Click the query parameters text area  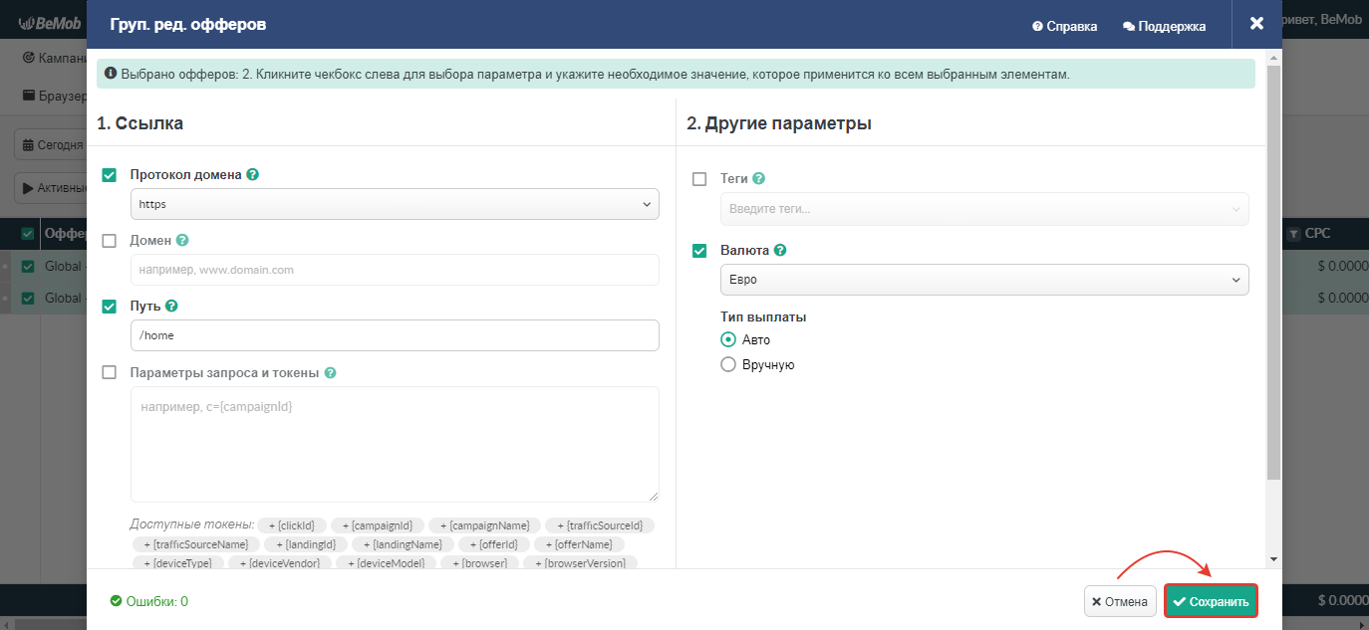click(x=395, y=444)
